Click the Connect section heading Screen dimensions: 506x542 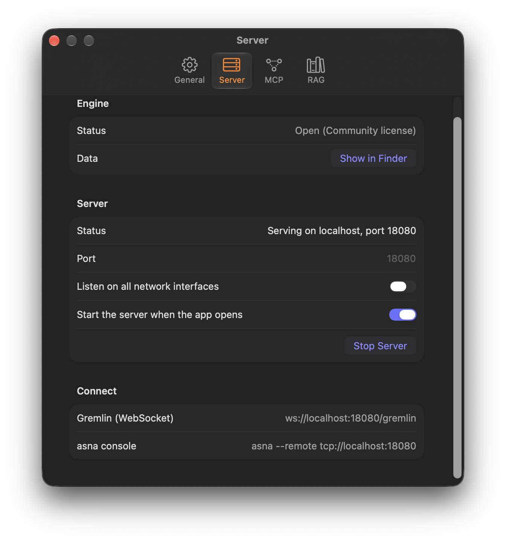click(x=97, y=391)
